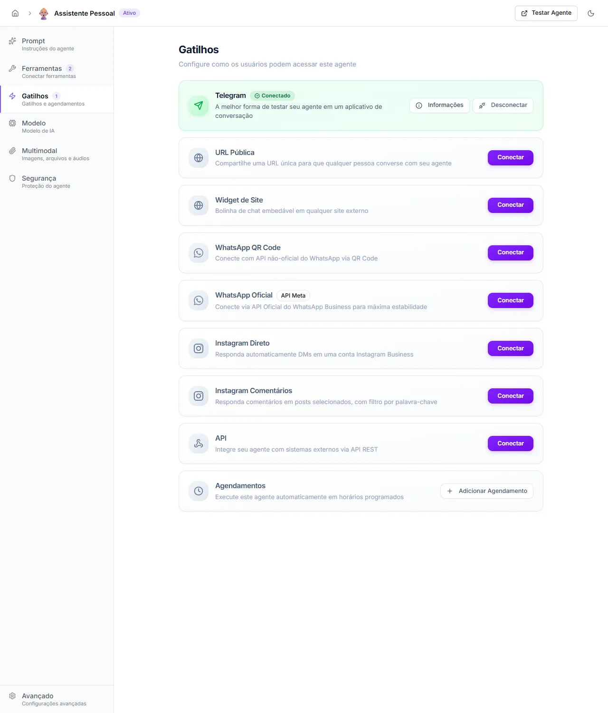Image resolution: width=608 pixels, height=713 pixels.
Task: Click the Agendamentos clock icon
Action: pyautogui.click(x=199, y=491)
